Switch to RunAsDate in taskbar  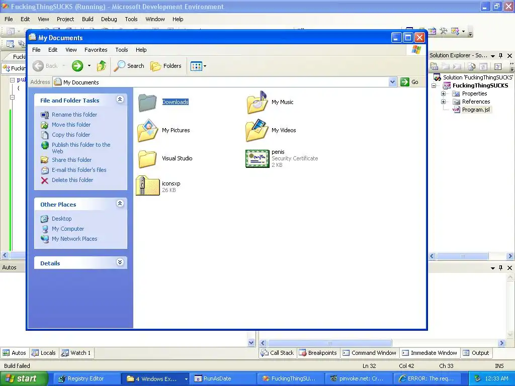[223, 379]
